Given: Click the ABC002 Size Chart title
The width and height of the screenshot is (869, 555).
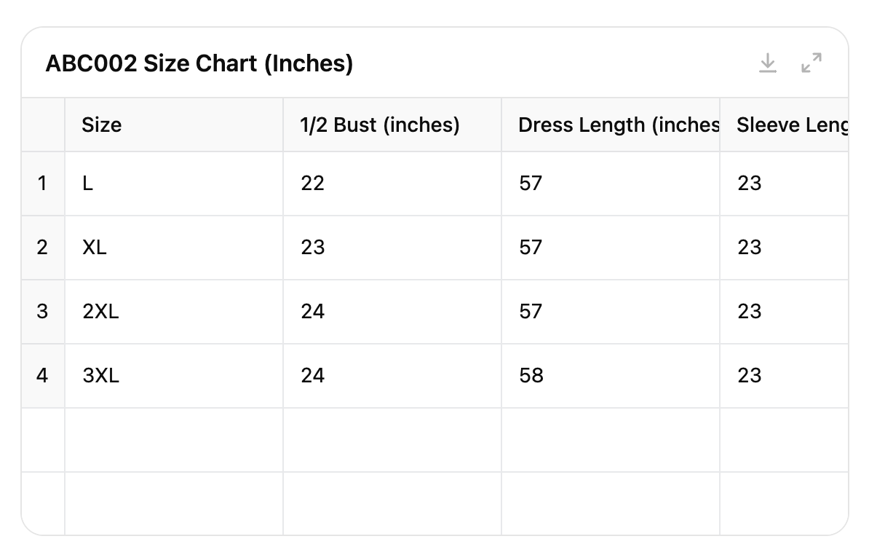Looking at the screenshot, I should [x=199, y=64].
